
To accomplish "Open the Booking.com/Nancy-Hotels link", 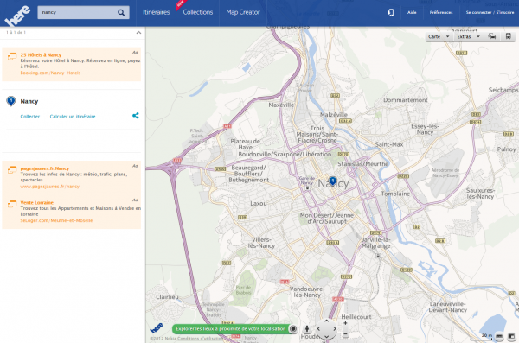I will pos(50,73).
